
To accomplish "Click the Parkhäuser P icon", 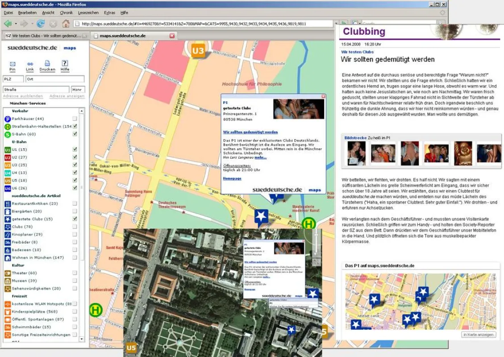I will (8, 119).
